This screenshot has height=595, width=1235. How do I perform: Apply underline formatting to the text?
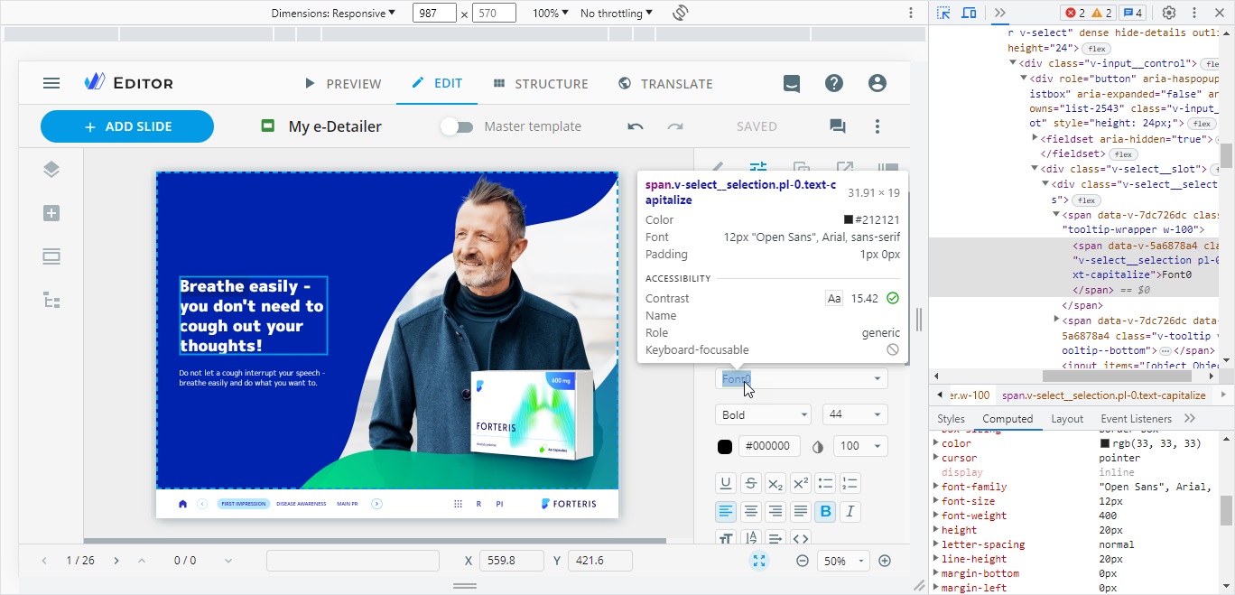click(726, 482)
